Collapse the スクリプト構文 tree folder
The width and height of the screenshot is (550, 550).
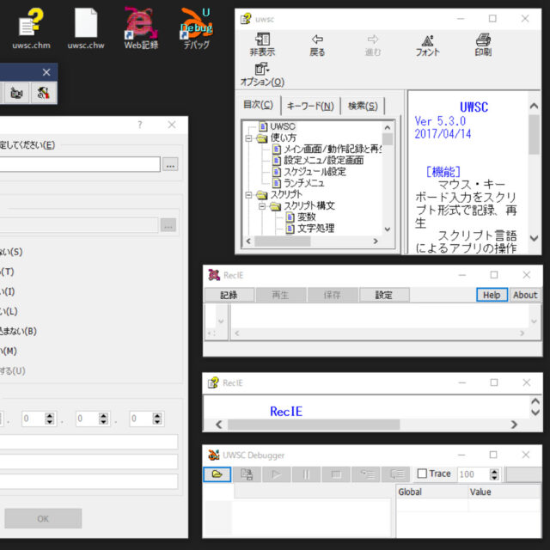[262, 206]
